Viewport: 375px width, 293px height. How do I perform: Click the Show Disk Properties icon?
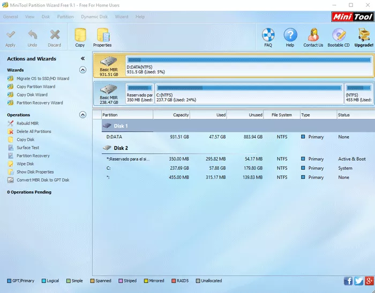[x=11, y=172]
